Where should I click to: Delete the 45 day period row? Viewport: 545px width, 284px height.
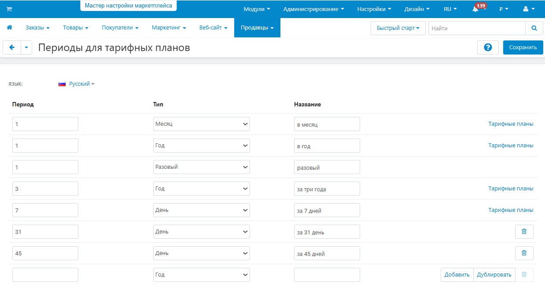(524, 253)
